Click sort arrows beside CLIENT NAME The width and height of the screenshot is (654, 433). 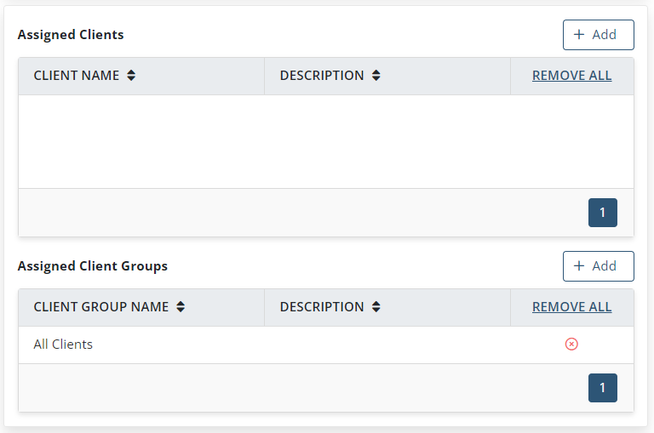click(131, 76)
